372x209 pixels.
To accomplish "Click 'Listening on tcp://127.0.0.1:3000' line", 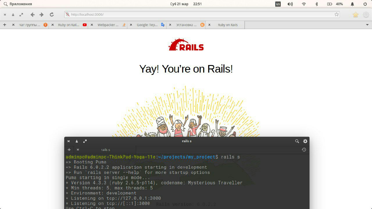I will [x=113, y=198].
